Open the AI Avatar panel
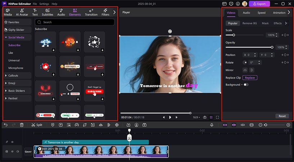Screen dimensions: 294x162 22,12
